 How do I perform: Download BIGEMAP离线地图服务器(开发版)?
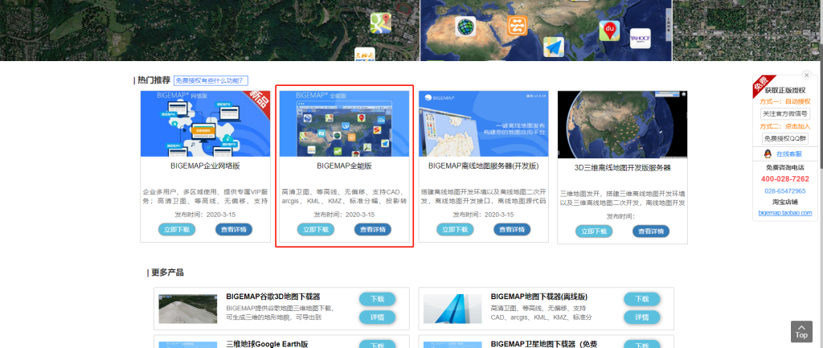[455, 229]
